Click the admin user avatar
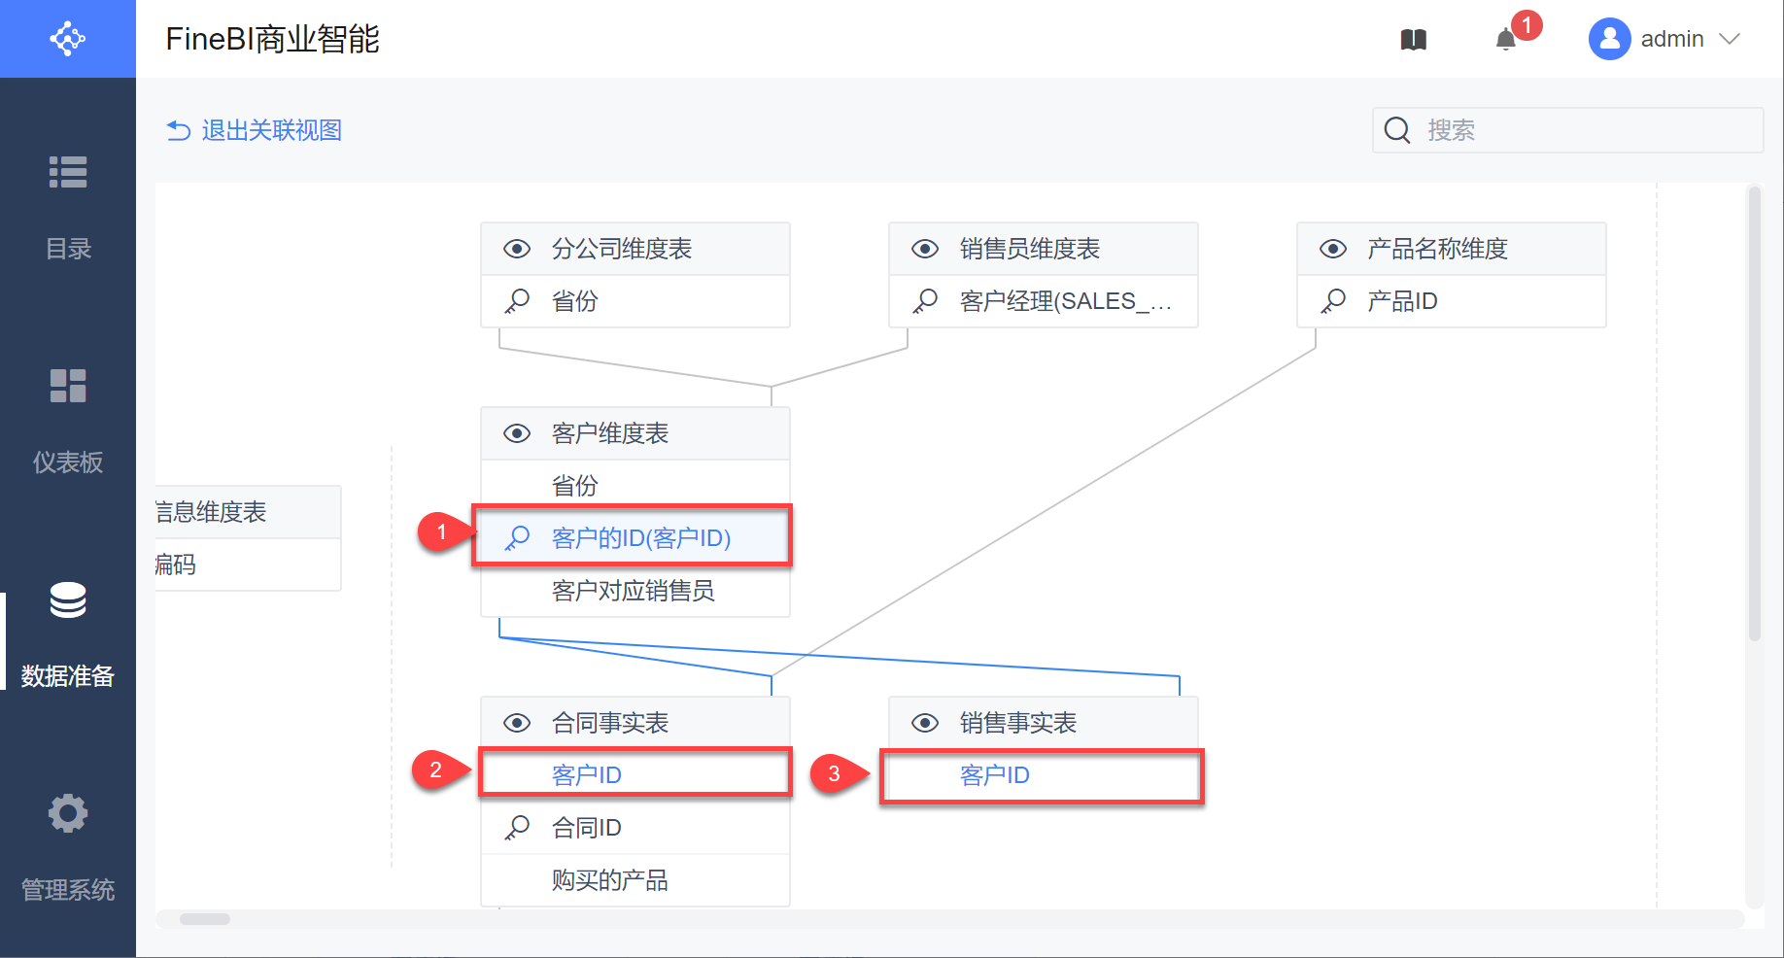Image resolution: width=1784 pixels, height=958 pixels. click(1609, 39)
